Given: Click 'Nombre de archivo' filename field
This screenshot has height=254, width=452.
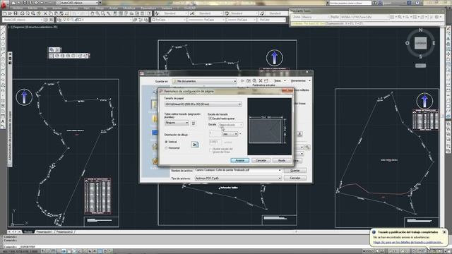Looking at the screenshot, I should click(x=238, y=170).
